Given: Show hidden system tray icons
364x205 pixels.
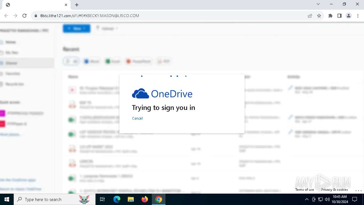Looking at the screenshot, I should coord(307,199).
